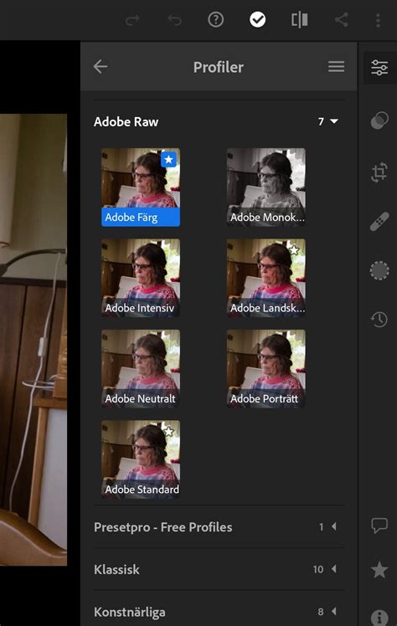This screenshot has width=397, height=626.
Task: Open the Versions history clock icon
Action: (x=379, y=320)
